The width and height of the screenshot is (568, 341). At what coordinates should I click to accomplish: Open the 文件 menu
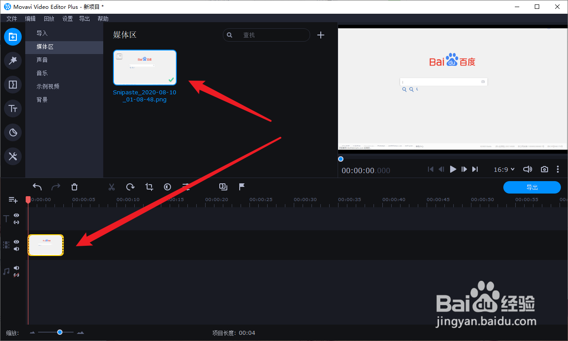(x=12, y=19)
